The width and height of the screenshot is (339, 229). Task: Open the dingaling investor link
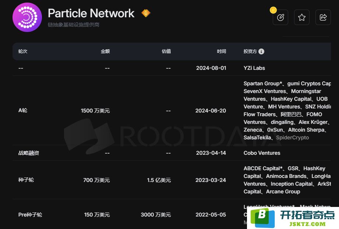click(x=282, y=122)
